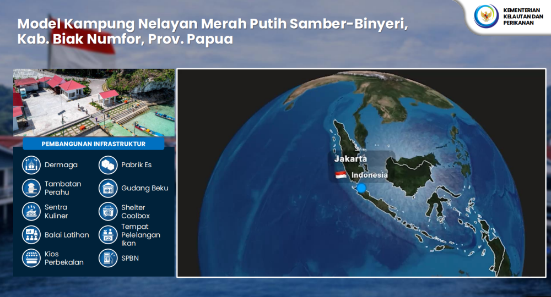The image size is (551, 297).
Task: Click the Jakarta label on the map
Action: [350, 158]
